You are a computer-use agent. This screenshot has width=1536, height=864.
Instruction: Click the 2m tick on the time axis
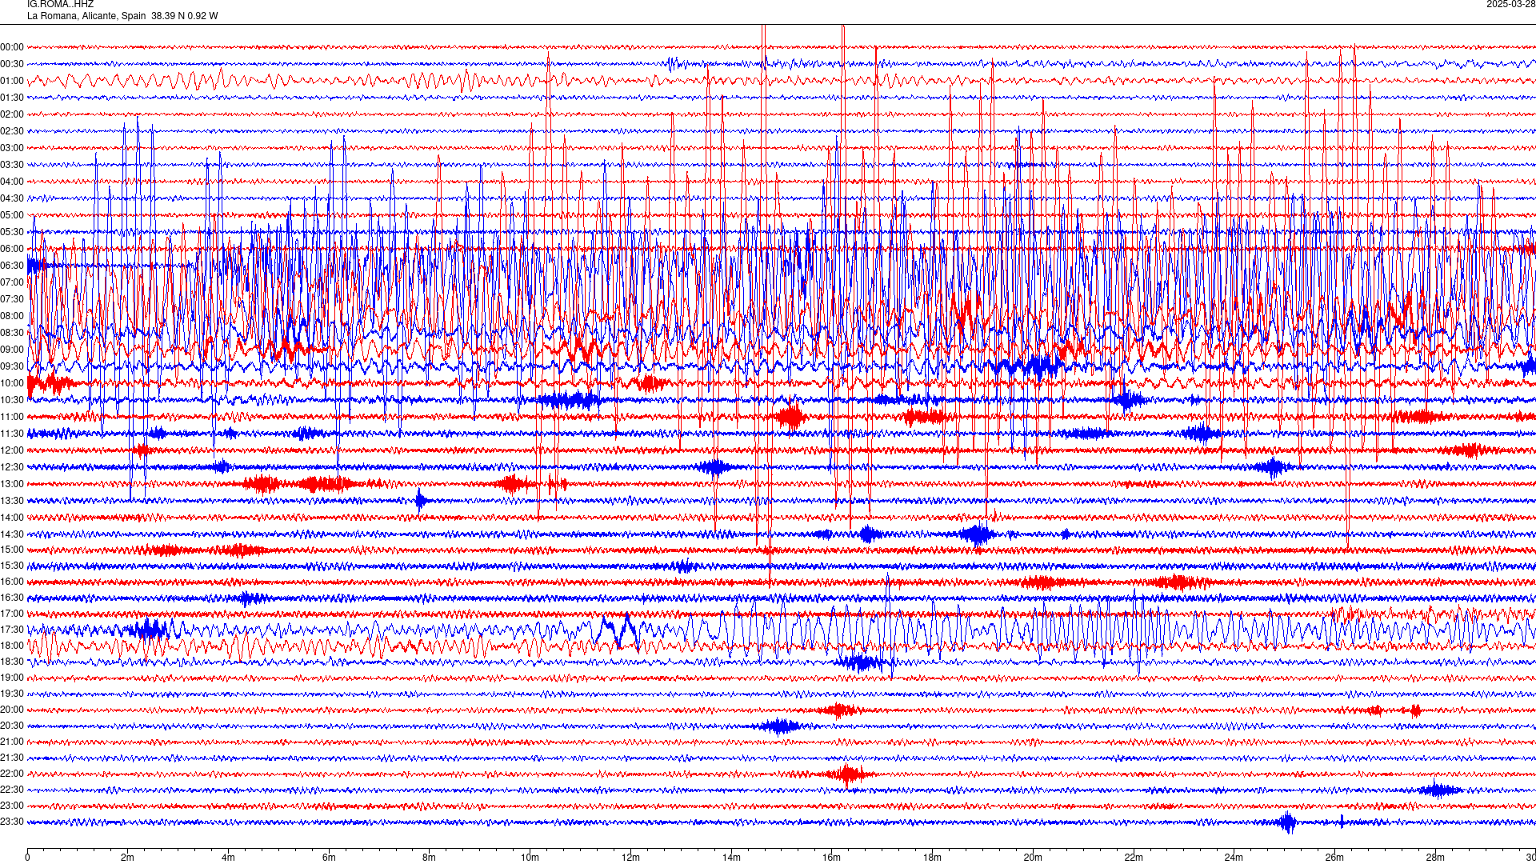pos(128,858)
